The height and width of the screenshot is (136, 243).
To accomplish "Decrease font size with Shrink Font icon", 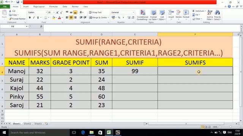I will click(x=61, y=12).
